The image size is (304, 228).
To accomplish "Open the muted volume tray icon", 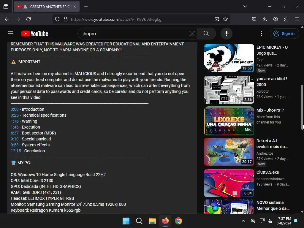I will click(270, 221).
